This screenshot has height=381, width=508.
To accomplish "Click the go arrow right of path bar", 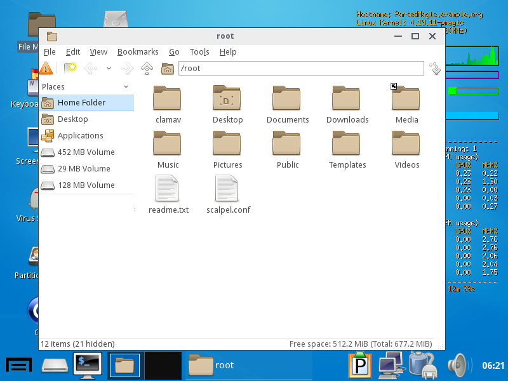I will [435, 68].
